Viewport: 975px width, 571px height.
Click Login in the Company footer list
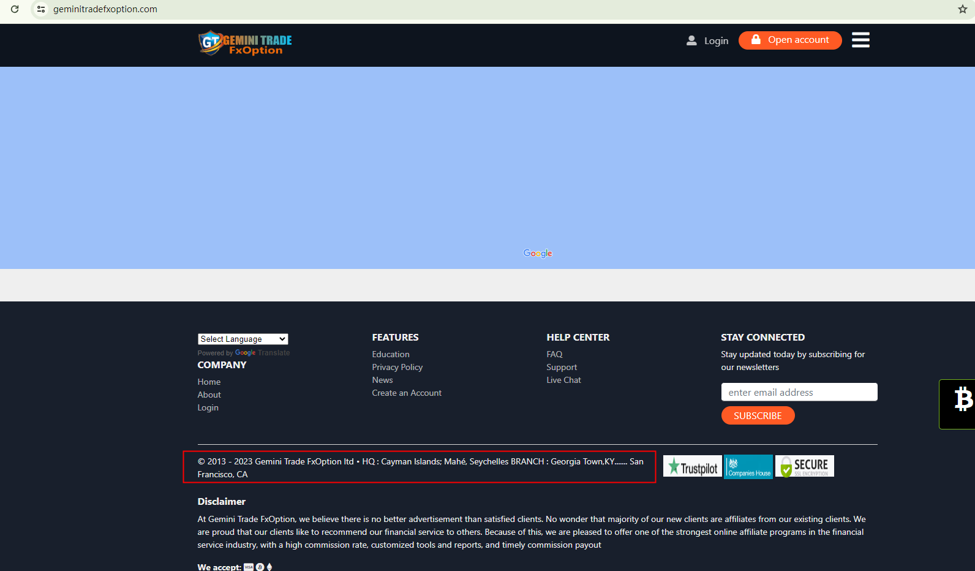(x=208, y=407)
